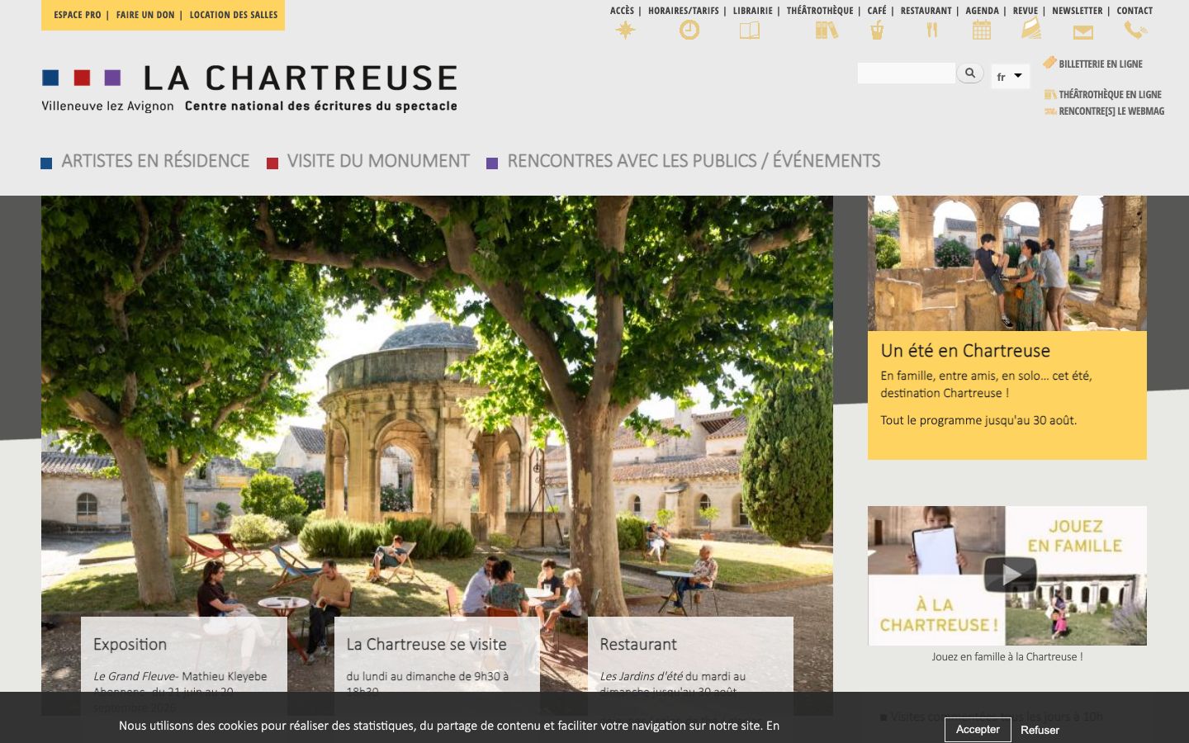Click Tout le programme jusqu'au 30 août
The width and height of the screenshot is (1189, 743).
pyautogui.click(x=978, y=420)
